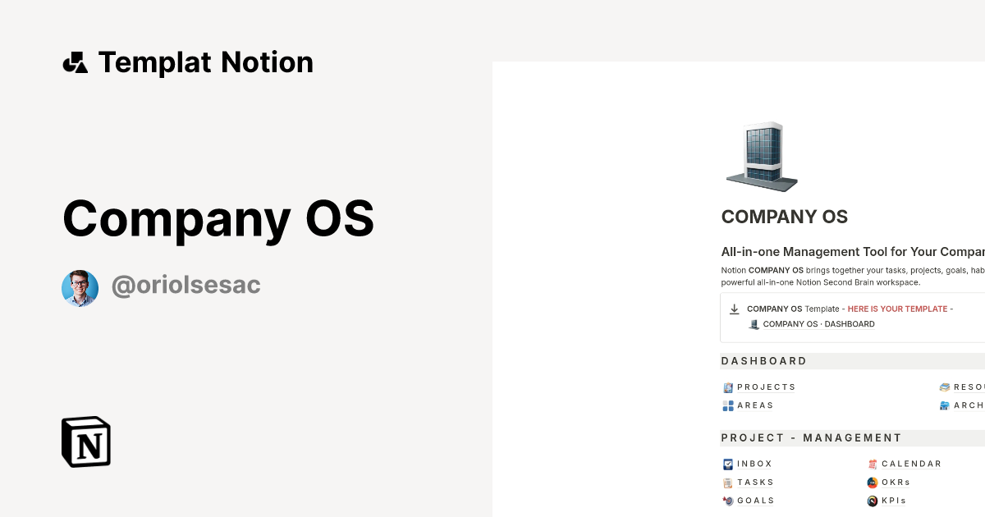Screen dimensions: 985x517
Task: Click the TASKS notepad icon
Action: (x=727, y=482)
